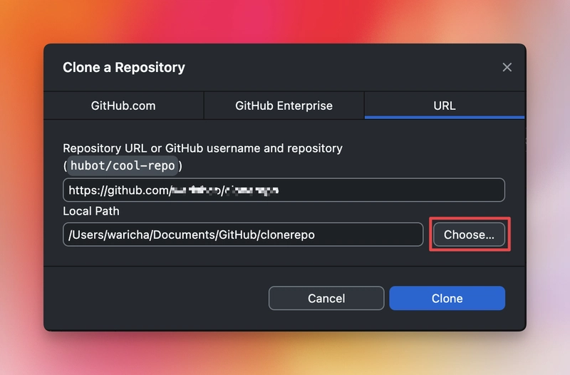Cancel the clone dialog
Viewport: 570px width, 375px height.
[x=326, y=298]
